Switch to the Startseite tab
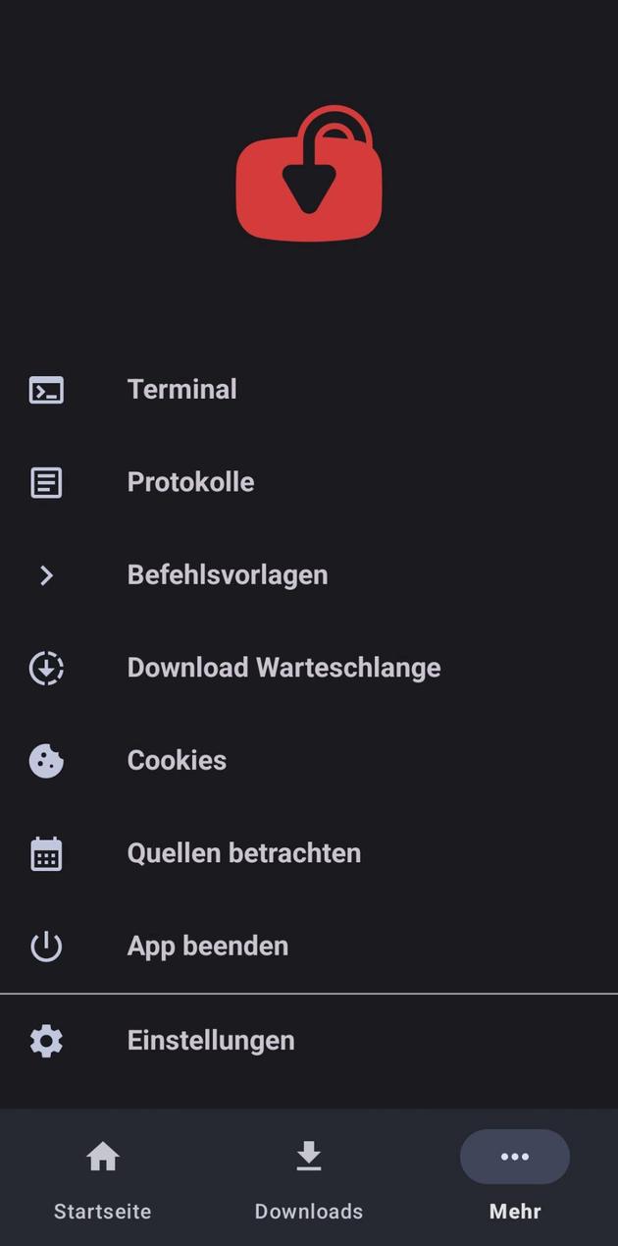This screenshot has width=618, height=1246. (x=103, y=1175)
